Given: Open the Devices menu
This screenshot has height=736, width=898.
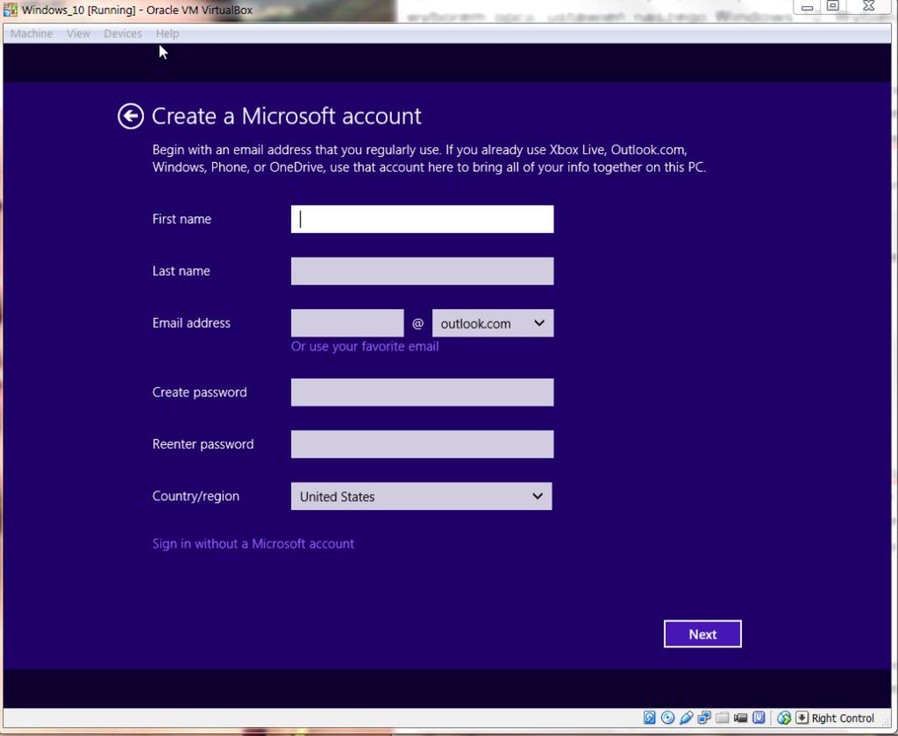Looking at the screenshot, I should 123,34.
